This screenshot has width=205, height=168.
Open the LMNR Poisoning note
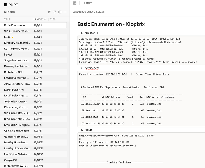(x=33, y=90)
